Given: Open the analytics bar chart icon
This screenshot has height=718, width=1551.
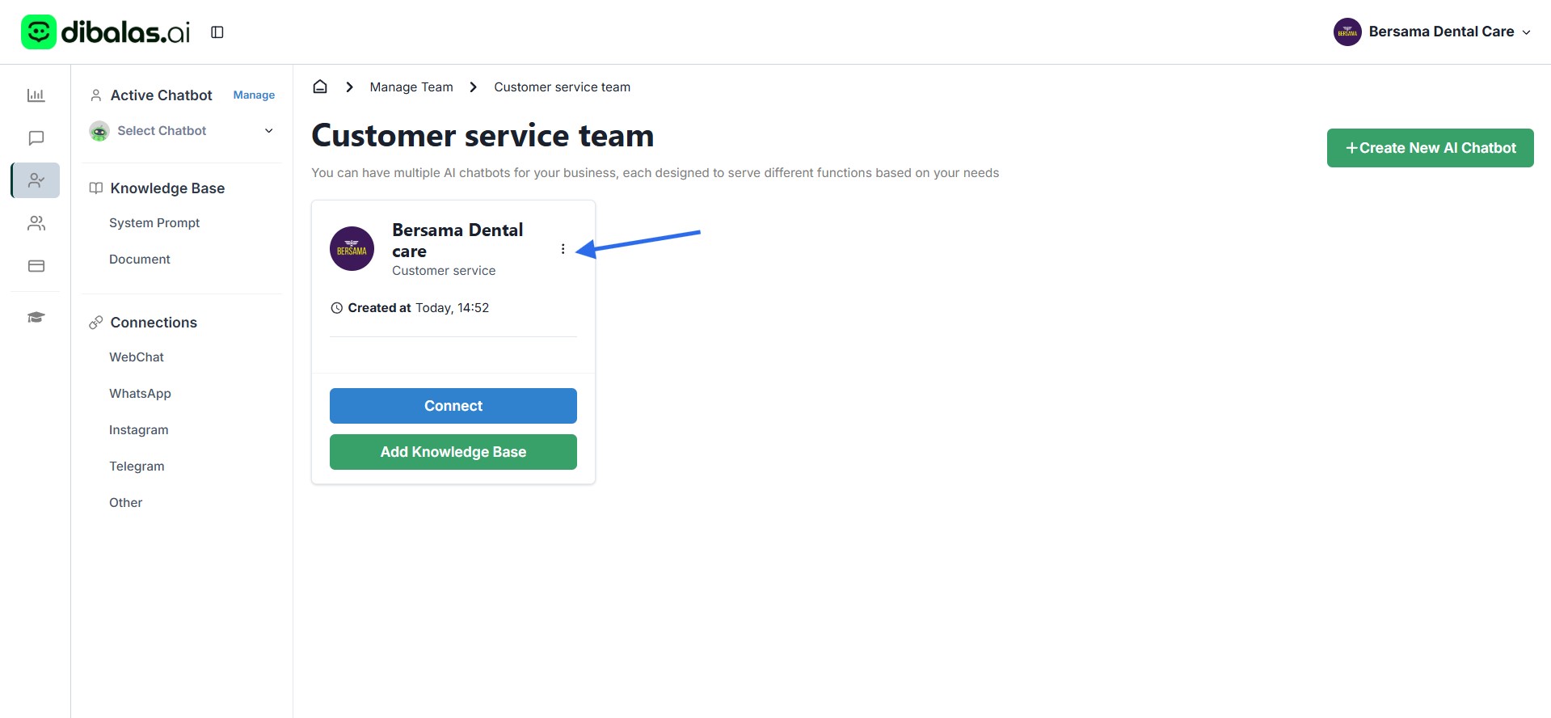Looking at the screenshot, I should [36, 95].
